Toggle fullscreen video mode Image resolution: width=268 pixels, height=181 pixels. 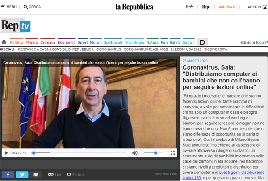(173, 153)
